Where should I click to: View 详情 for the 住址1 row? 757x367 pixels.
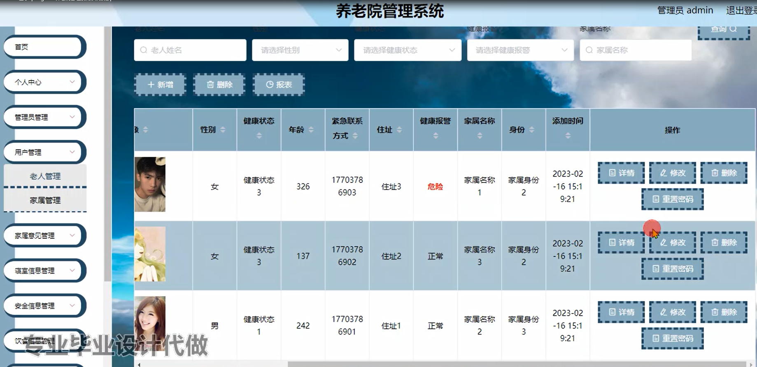621,312
